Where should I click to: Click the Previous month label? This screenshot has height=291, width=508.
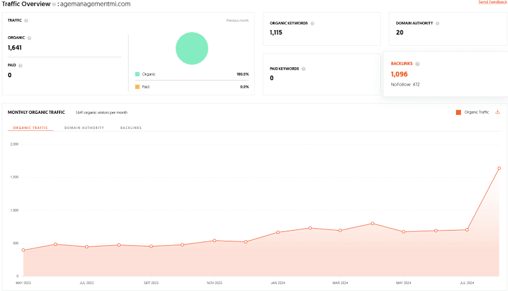(237, 20)
